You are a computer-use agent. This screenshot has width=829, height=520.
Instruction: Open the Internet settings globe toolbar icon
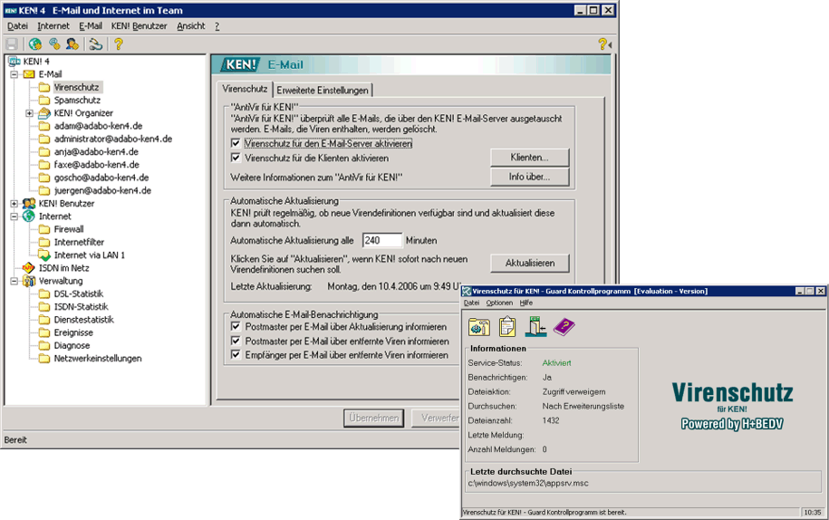click(35, 44)
